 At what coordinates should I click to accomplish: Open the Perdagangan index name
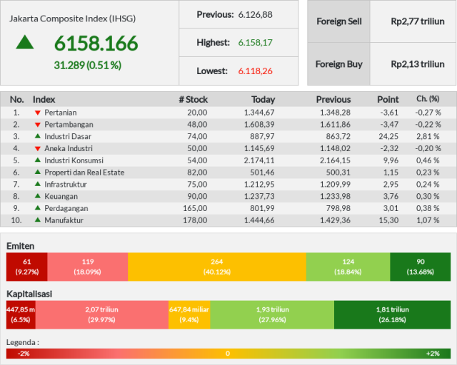[x=66, y=208]
